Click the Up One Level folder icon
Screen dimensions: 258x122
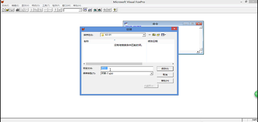point(154,35)
